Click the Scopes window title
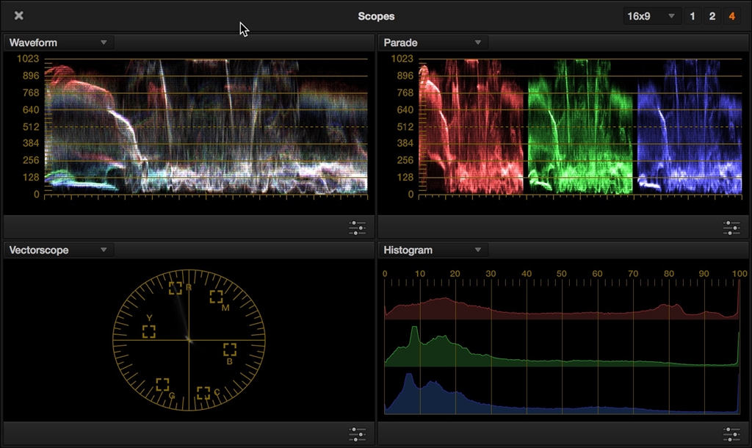752x448 pixels. tap(376, 16)
